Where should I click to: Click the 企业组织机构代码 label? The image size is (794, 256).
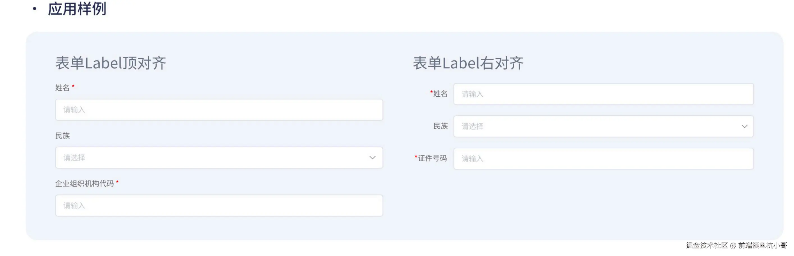point(85,184)
